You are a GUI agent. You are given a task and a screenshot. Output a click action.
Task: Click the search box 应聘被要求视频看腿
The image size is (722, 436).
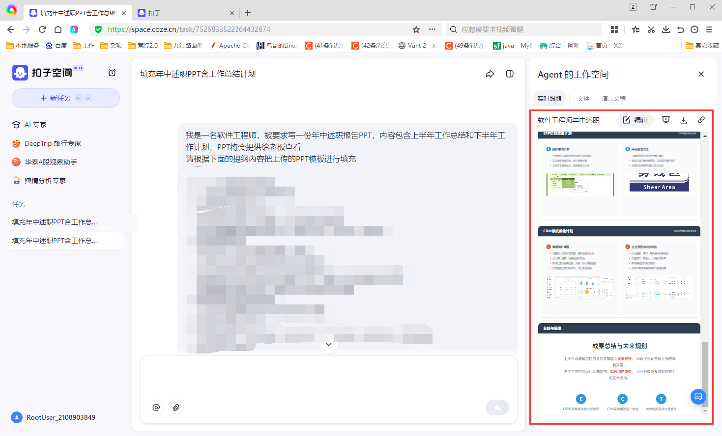click(x=524, y=29)
